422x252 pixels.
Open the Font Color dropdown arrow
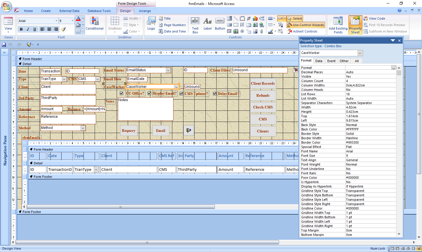point(83,18)
